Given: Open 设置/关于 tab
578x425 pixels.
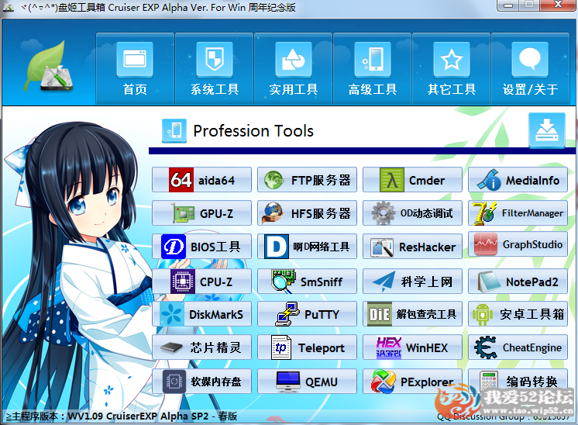Looking at the screenshot, I should [x=530, y=69].
